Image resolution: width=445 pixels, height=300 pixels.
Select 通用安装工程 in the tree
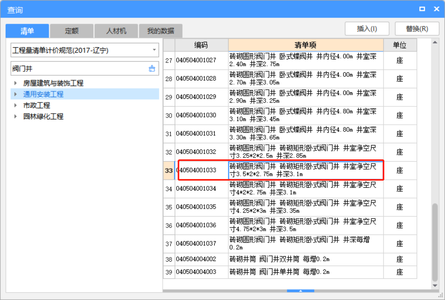(x=43, y=94)
